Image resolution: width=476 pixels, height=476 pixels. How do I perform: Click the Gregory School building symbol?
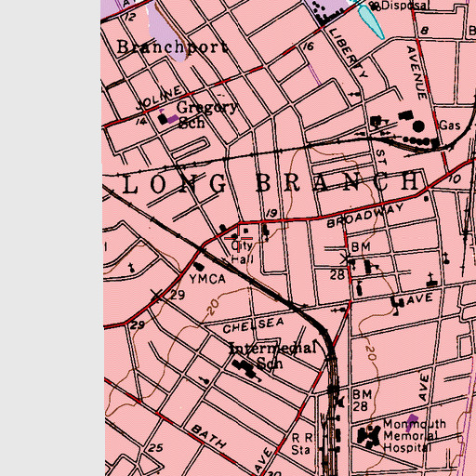(x=163, y=119)
